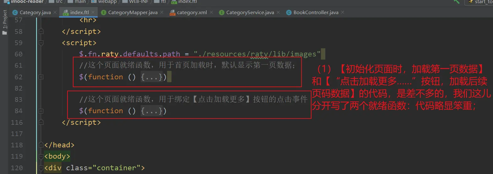Click the comment on line 61
Viewport: 493px width, 174px height.
(x=187, y=65)
